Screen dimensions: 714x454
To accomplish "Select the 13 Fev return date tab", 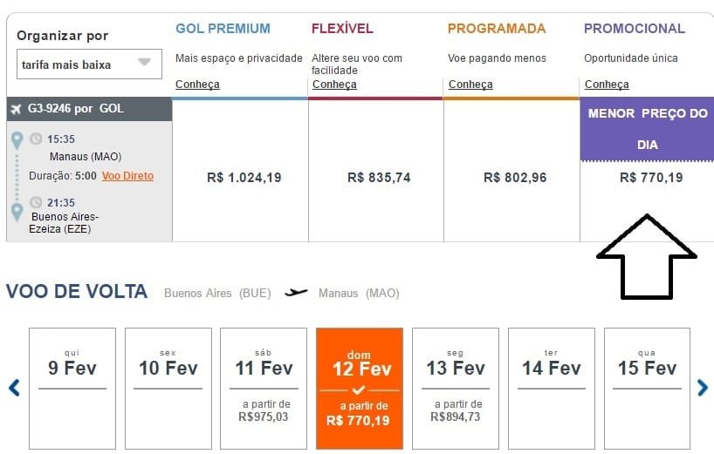I will 456,389.
